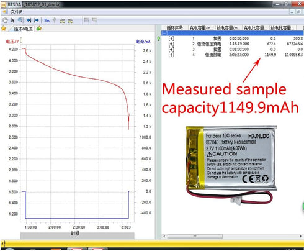The width and height of the screenshot is (304, 251).
Task: Click the first gray grid layout icon
Action: pyautogui.click(x=87, y=21)
